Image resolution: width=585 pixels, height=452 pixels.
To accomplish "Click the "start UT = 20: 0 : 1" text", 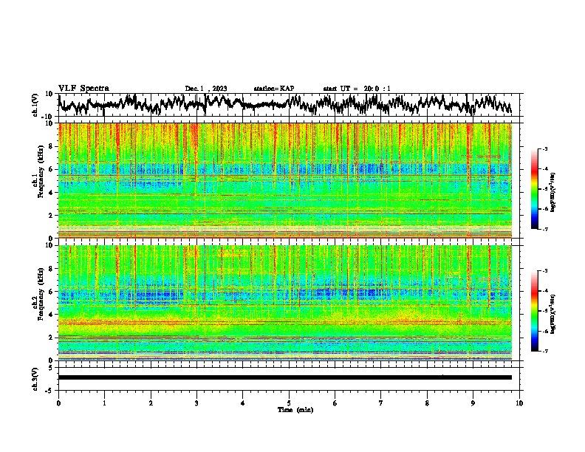I will pos(357,89).
